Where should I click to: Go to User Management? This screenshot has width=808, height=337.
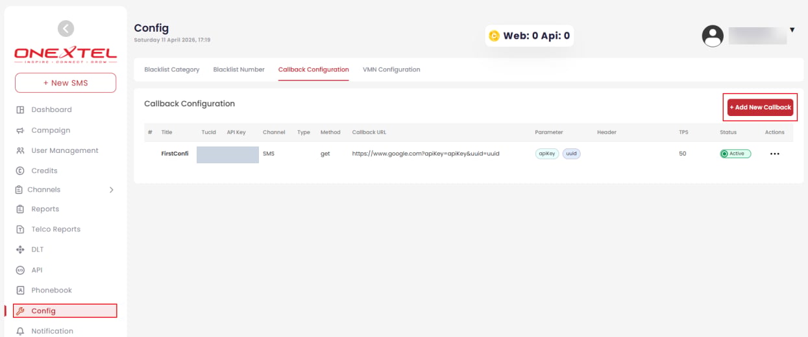click(x=66, y=150)
